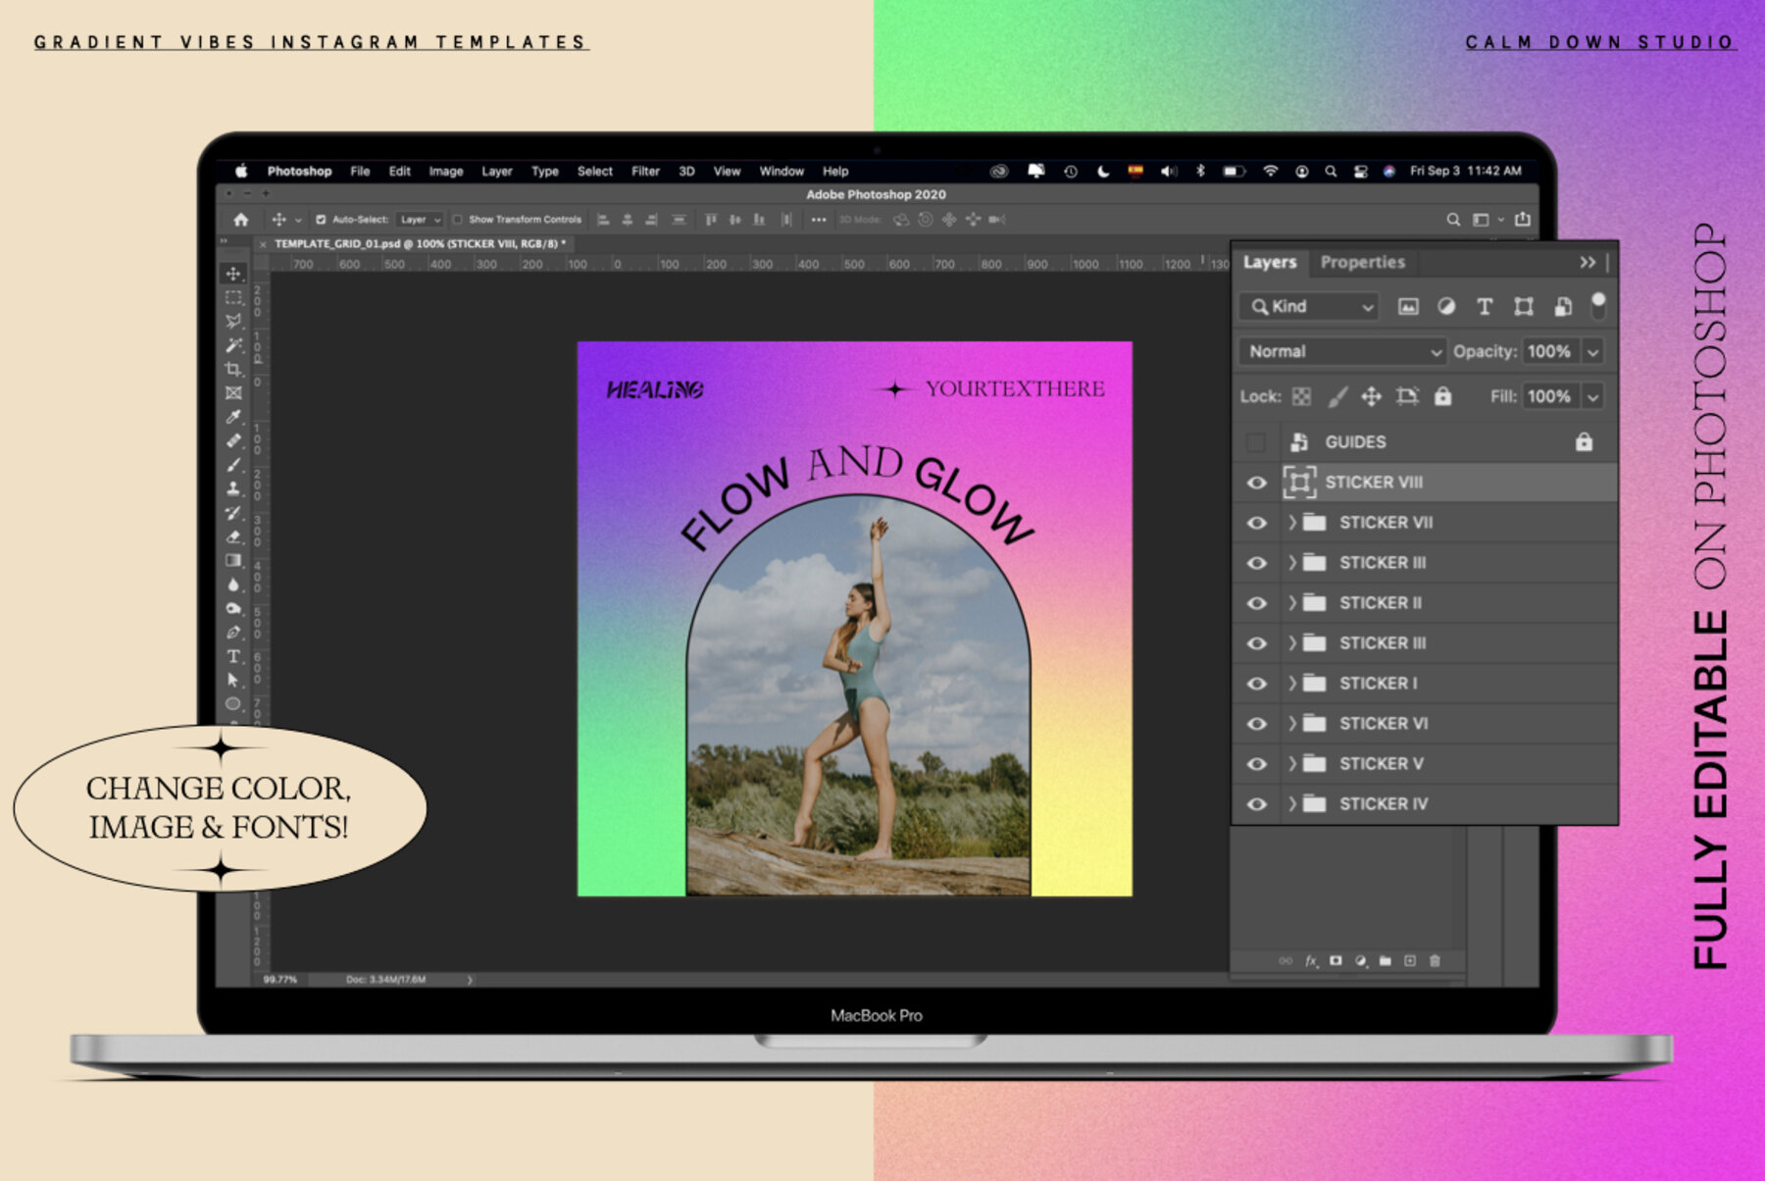Click the lock all icon in Layers

tap(1442, 396)
